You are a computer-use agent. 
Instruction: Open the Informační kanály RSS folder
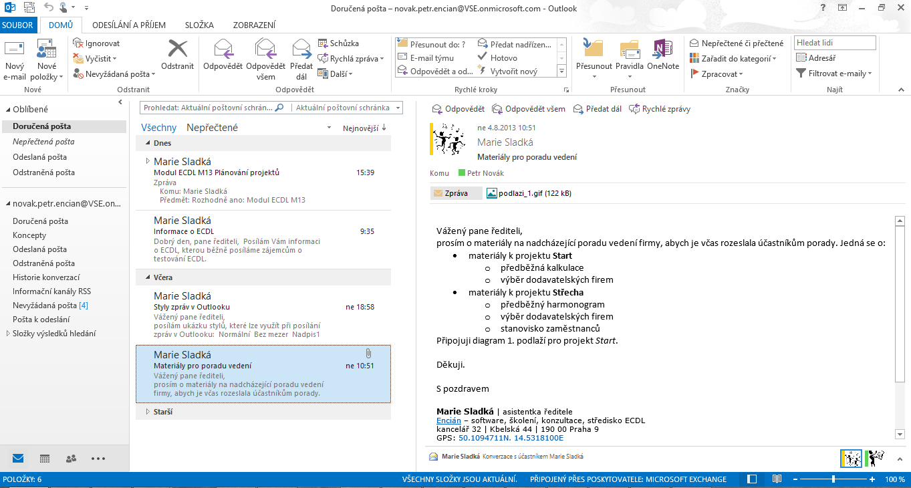point(51,291)
